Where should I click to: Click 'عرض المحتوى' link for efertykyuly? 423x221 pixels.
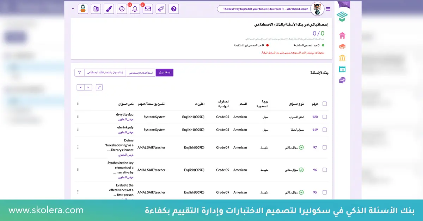pyautogui.click(x=126, y=132)
